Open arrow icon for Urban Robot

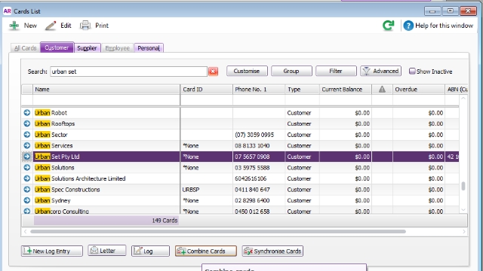(27, 113)
